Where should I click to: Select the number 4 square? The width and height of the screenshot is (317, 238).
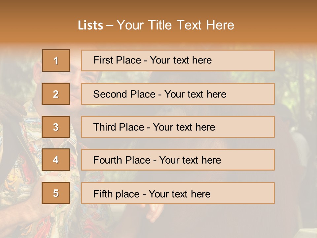[x=56, y=160]
